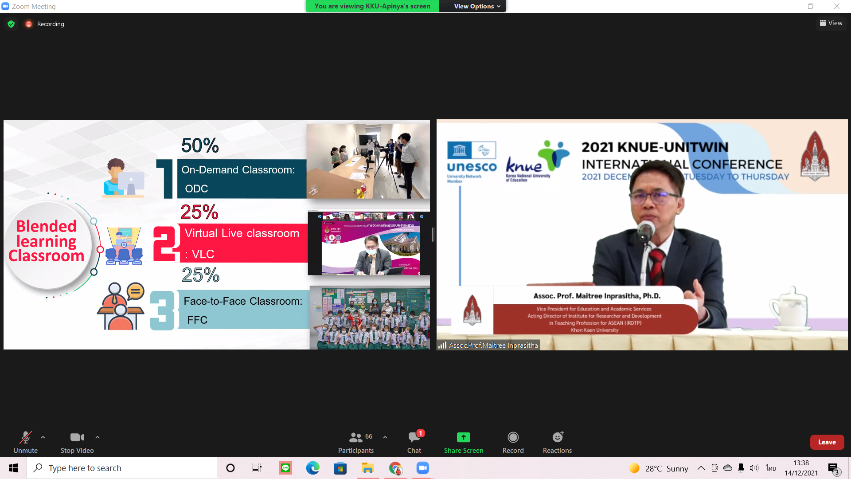Open File Explorer from taskbar
Viewport: 851px width, 479px height.
click(x=367, y=468)
